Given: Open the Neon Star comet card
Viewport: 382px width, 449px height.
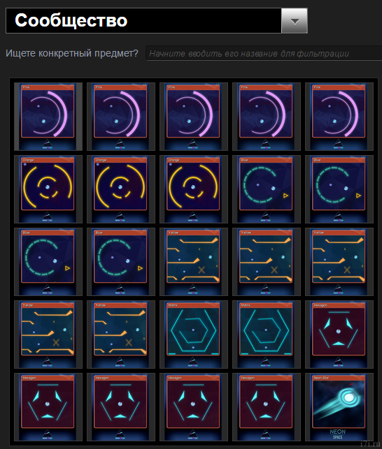Looking at the screenshot, I should [339, 407].
